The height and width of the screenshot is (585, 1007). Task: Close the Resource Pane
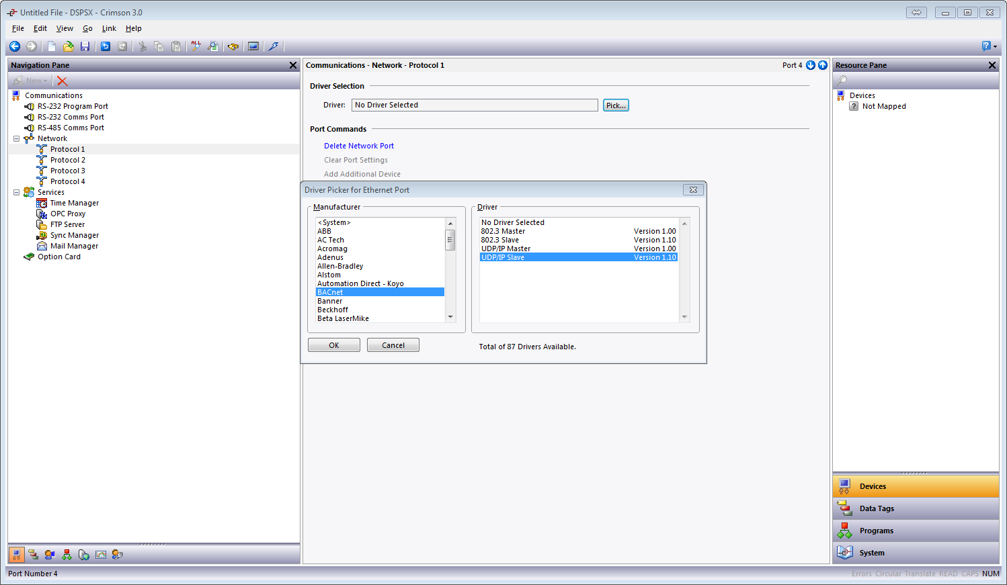[x=992, y=65]
